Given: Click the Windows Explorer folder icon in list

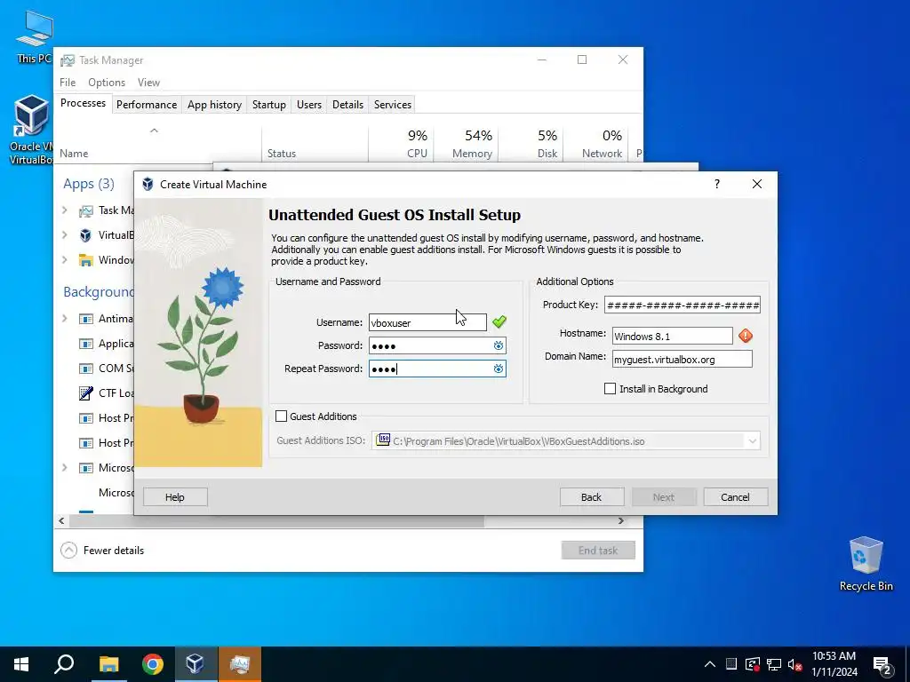Looking at the screenshot, I should [86, 260].
